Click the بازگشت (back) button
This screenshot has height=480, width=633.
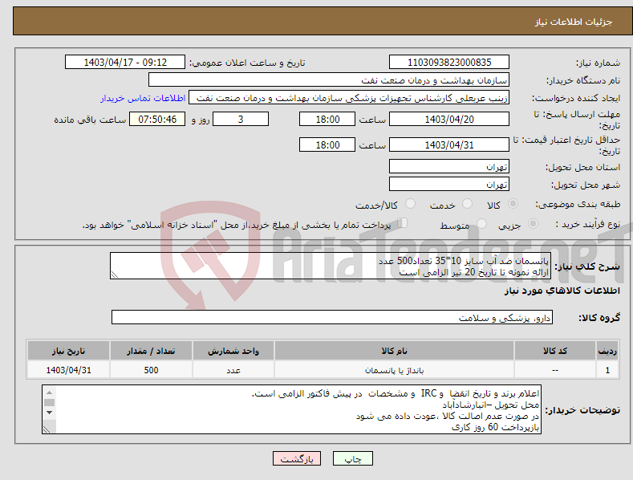click(297, 458)
